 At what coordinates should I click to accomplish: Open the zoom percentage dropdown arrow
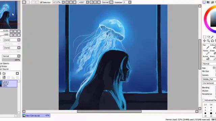pyautogui.click(x=63, y=2)
